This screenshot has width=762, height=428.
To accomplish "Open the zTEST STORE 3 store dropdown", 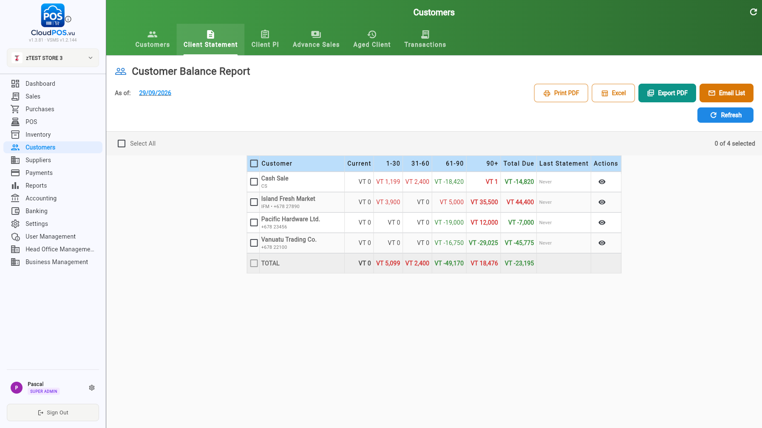I will [x=53, y=58].
